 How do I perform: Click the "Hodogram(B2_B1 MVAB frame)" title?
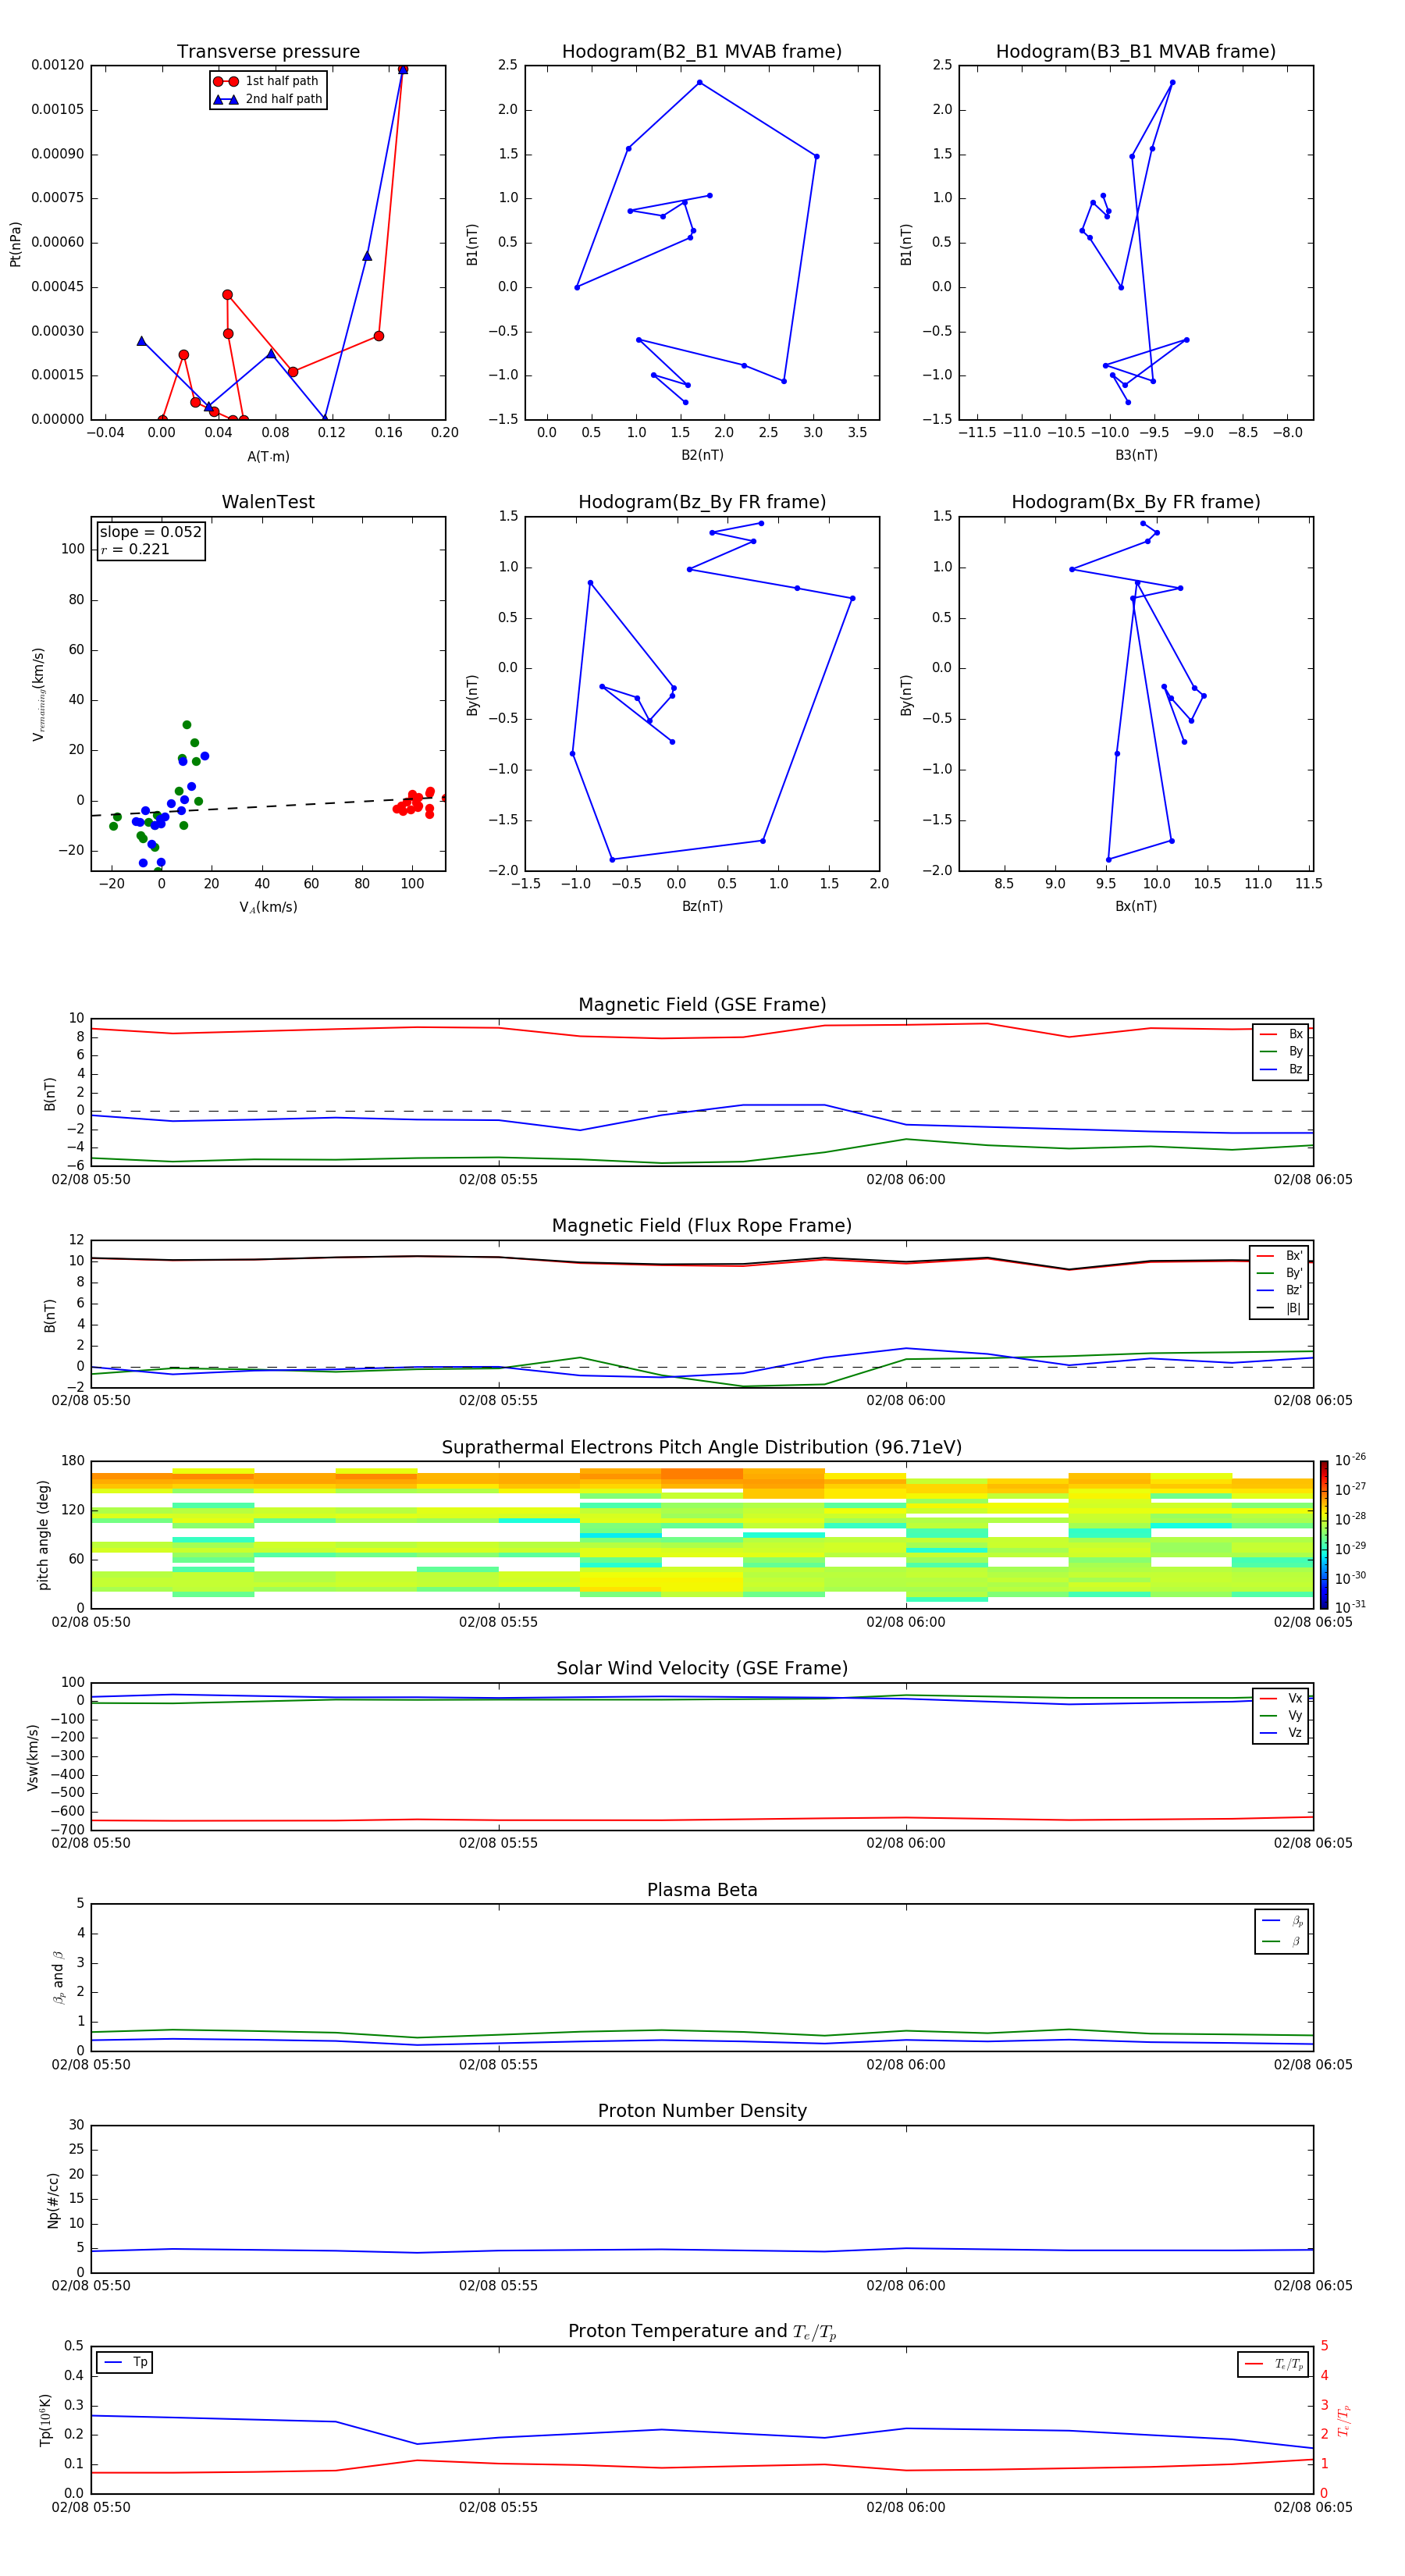tap(702, 52)
